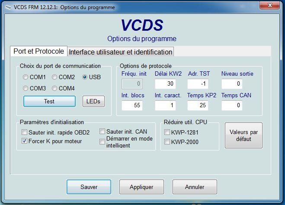Toggle Démarrer en mode intelligent checkbox
The height and width of the screenshot is (205, 285).
click(x=102, y=142)
